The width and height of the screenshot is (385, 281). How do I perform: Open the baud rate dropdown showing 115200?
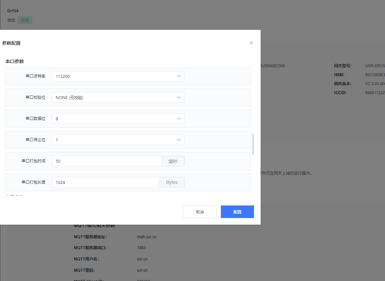(113, 76)
